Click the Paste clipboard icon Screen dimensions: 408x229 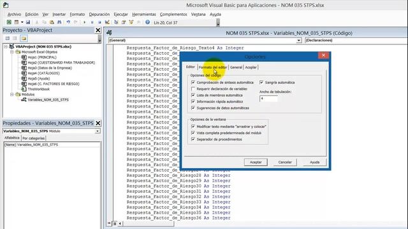tap(52, 22)
